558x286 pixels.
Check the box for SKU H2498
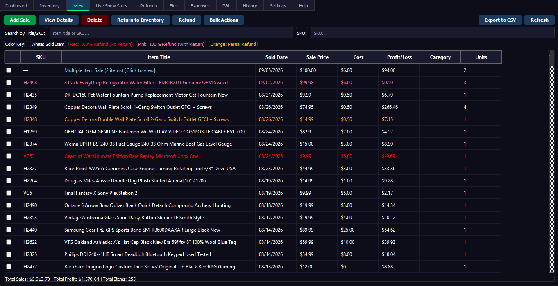(x=9, y=83)
